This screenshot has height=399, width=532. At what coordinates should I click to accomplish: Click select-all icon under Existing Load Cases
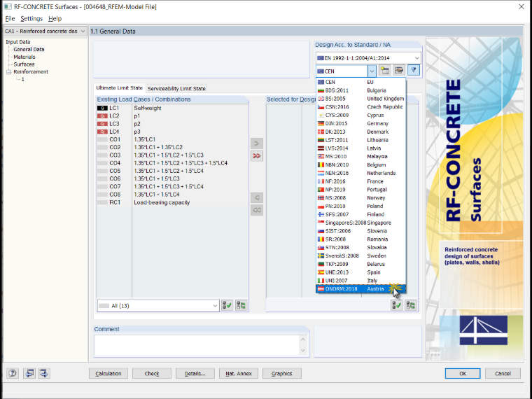coord(227,305)
